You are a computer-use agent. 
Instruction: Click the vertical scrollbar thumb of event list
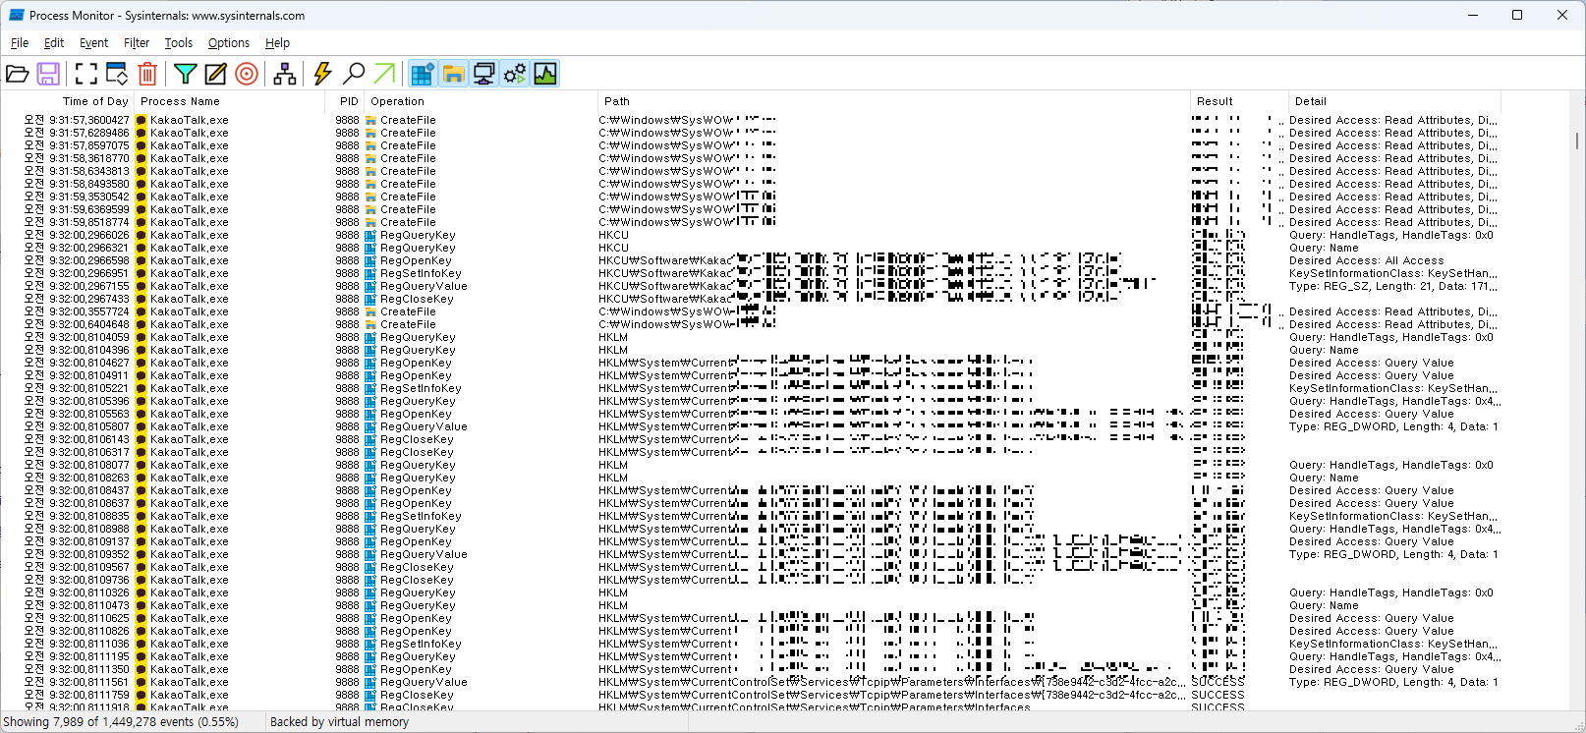pos(1577,141)
